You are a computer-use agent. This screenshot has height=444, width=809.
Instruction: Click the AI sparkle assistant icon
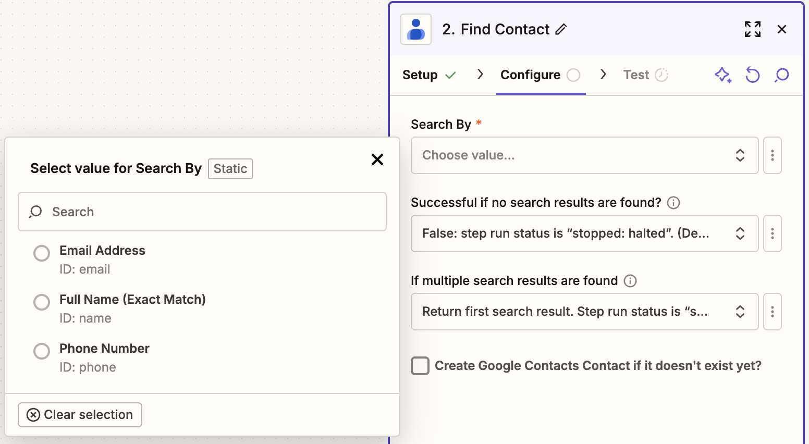click(723, 75)
